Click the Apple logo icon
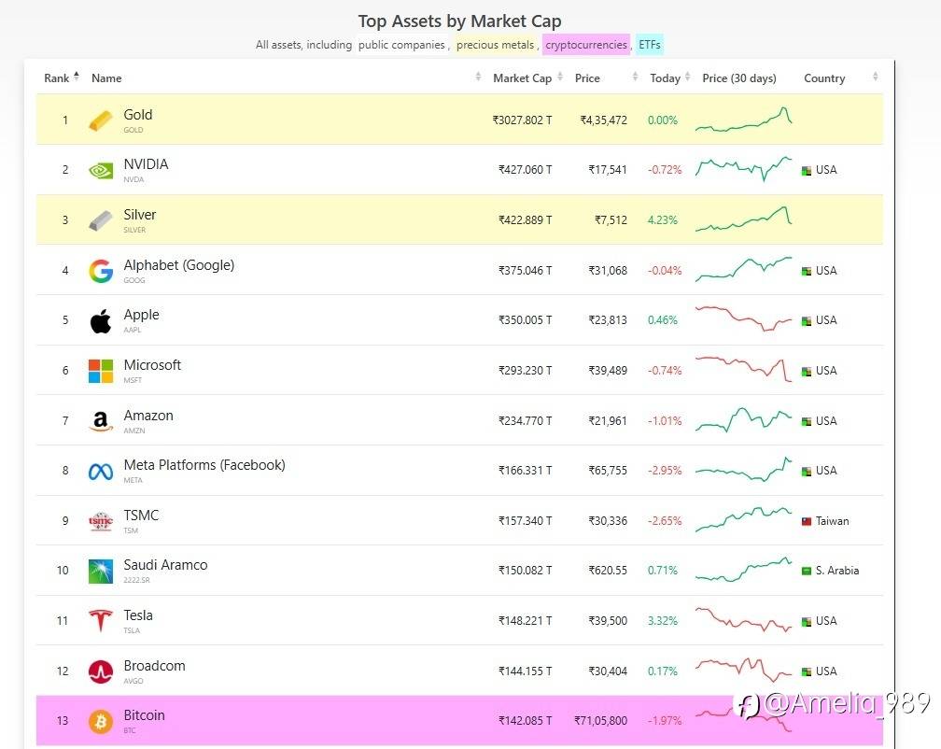The image size is (941, 749). pos(100,321)
